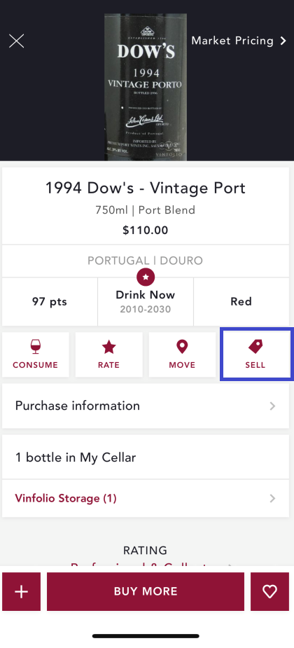Viewport: 294px width, 648px height.
Task: Tap the 97 pts score cell
Action: tap(50, 302)
